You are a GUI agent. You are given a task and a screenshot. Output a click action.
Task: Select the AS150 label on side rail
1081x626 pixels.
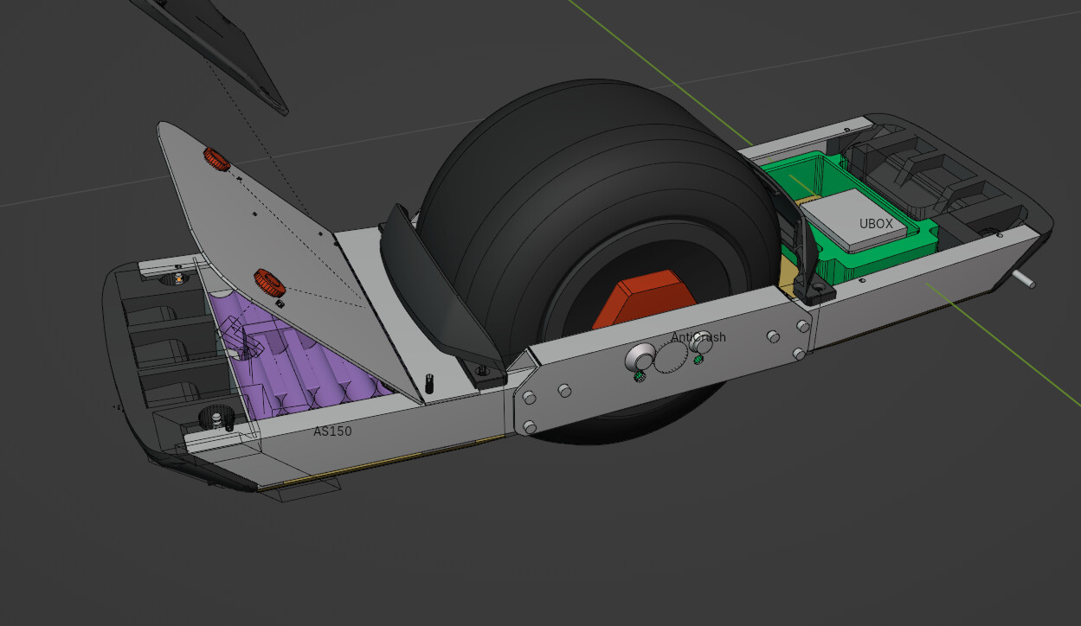[x=332, y=431]
